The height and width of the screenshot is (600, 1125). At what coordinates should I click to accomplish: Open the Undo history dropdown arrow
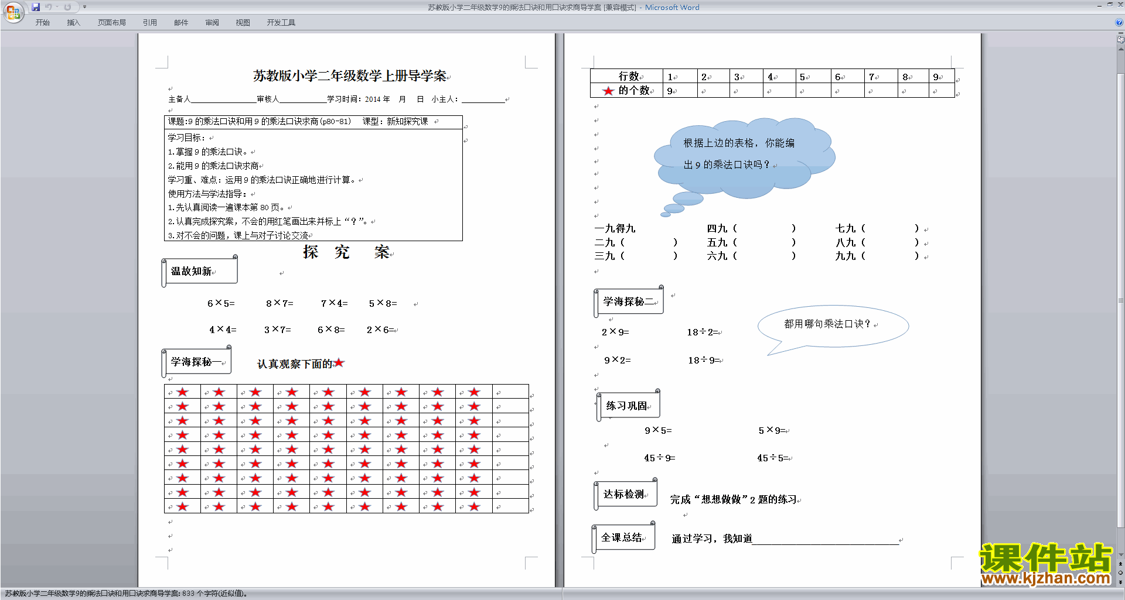coord(57,7)
